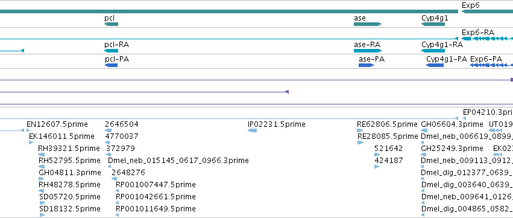Select the RP001007447.5prime feature label
The width and height of the screenshot is (513, 218).
156,185
